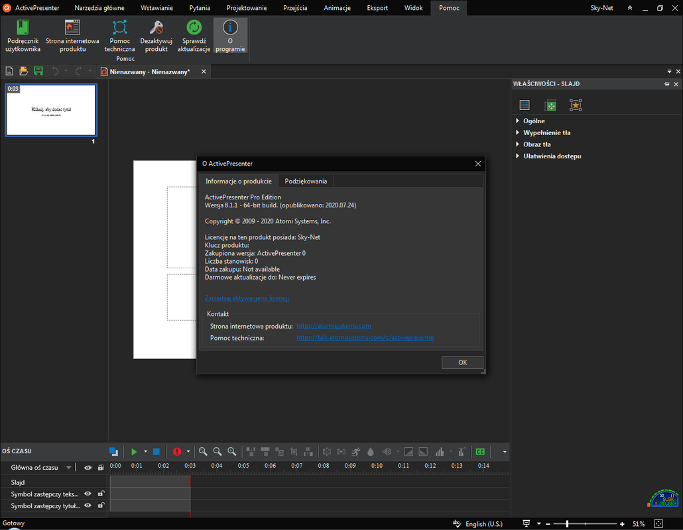Image resolution: width=683 pixels, height=530 pixels.
Task: Toggle the Główna oś czasu eye icon
Action: coord(88,468)
